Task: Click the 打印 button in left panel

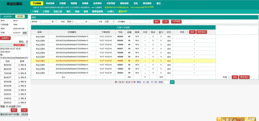Action: (x=24, y=110)
